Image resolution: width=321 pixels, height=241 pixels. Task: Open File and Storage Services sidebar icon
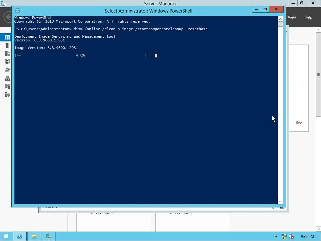pos(8,86)
